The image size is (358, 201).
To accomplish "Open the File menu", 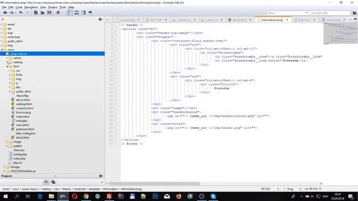I will (4, 7).
